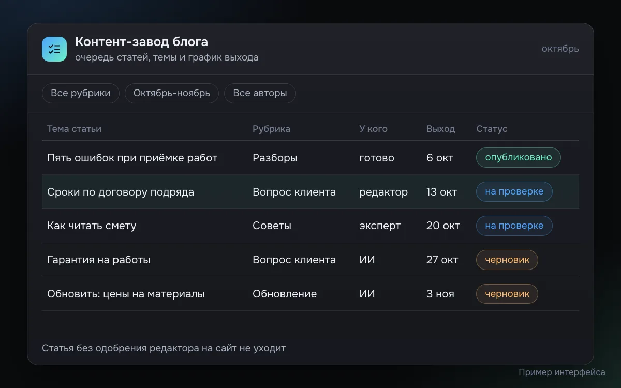Click the редактор assignee cell
This screenshot has width=621, height=388.
coord(383,192)
